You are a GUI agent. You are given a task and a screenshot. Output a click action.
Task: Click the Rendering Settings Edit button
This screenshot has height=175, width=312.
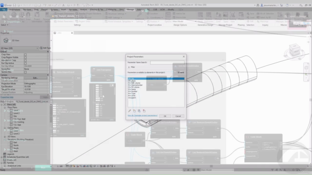point(36,78)
